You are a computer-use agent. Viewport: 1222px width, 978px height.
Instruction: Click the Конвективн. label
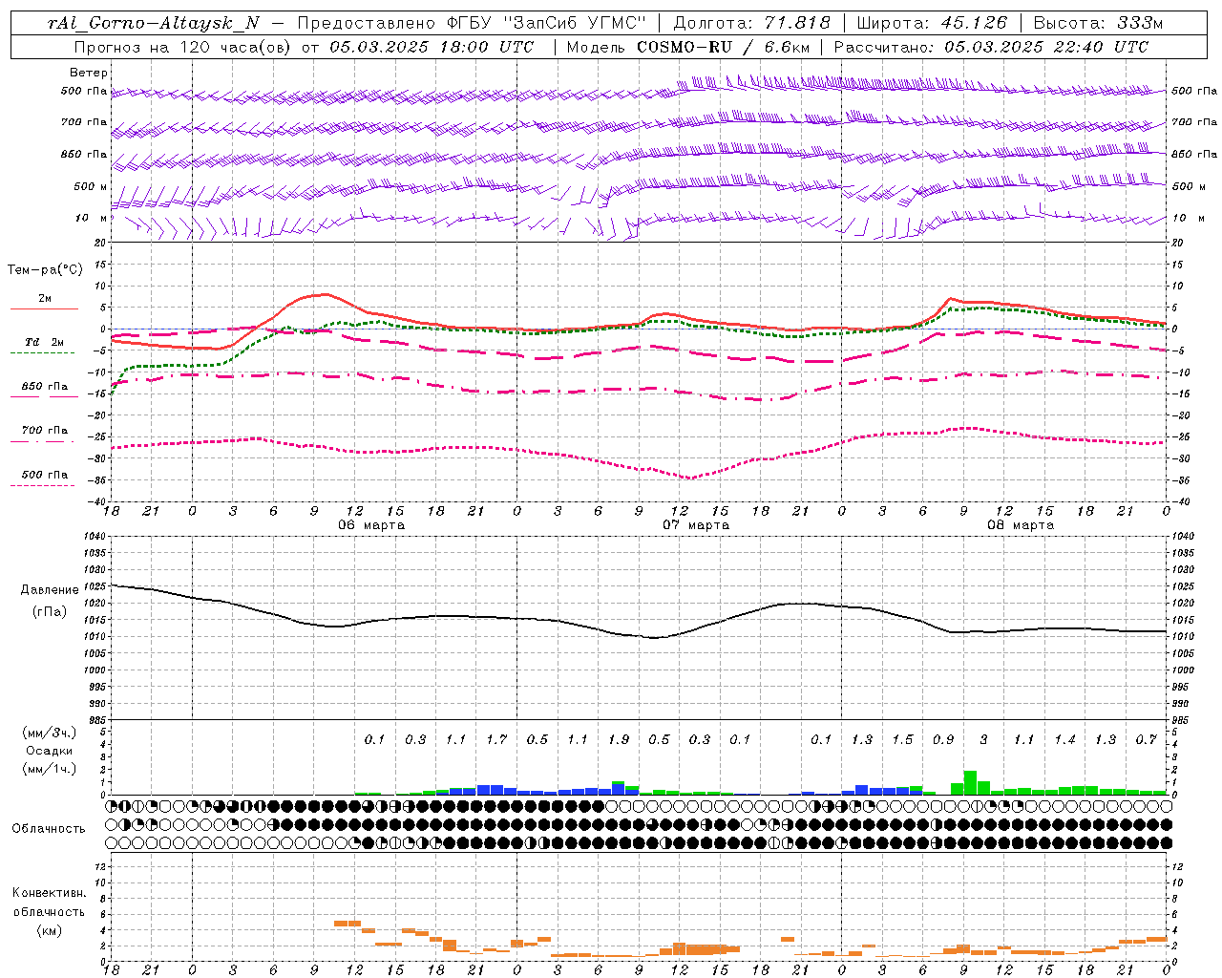tap(49, 893)
